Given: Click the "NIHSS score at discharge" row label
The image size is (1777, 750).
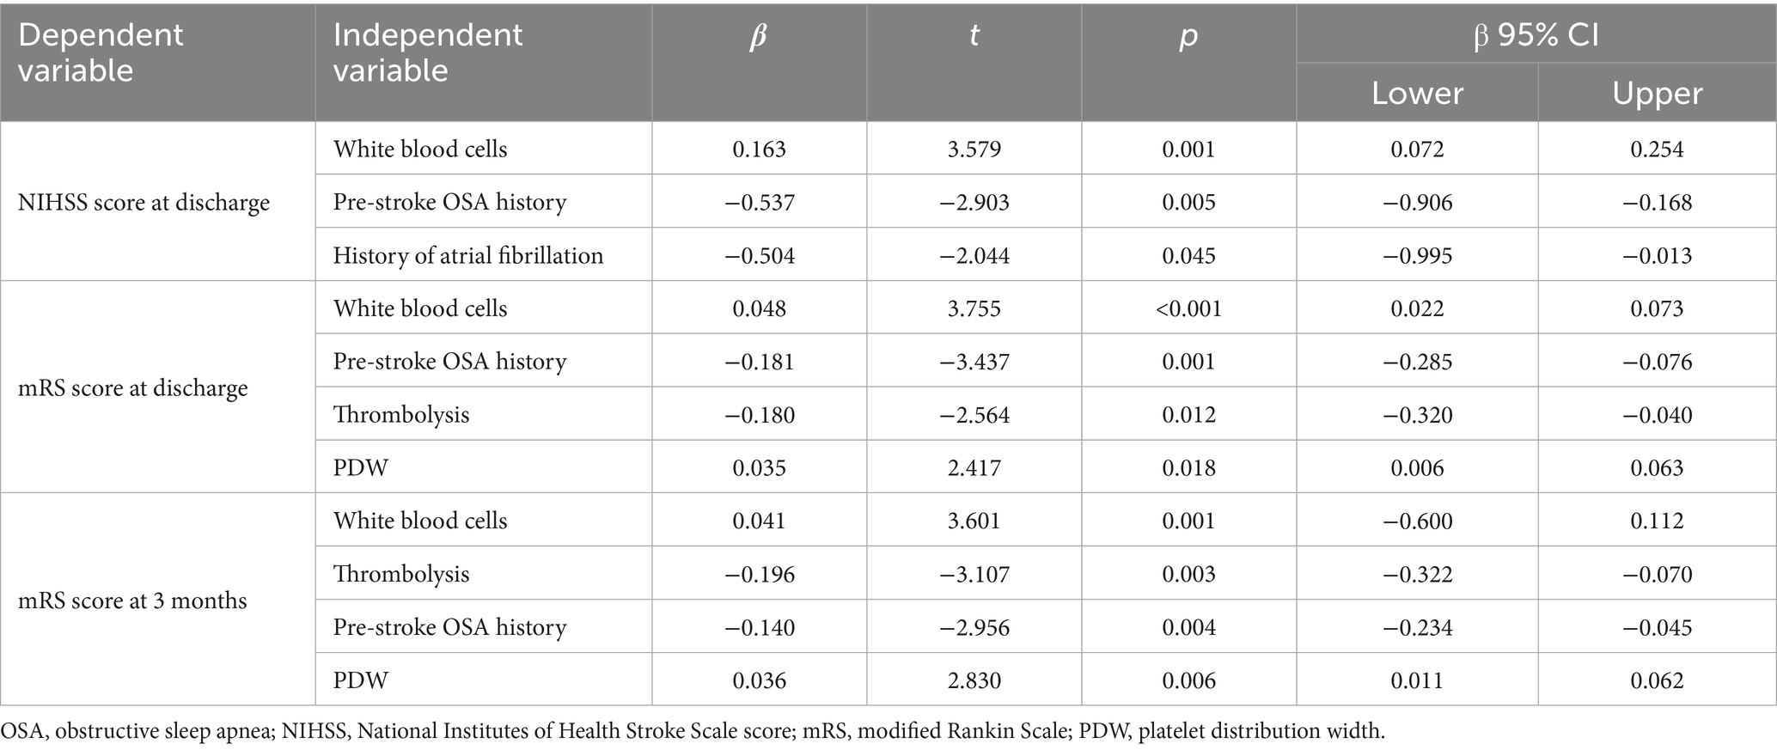Looking at the screenshot, I should tap(144, 203).
